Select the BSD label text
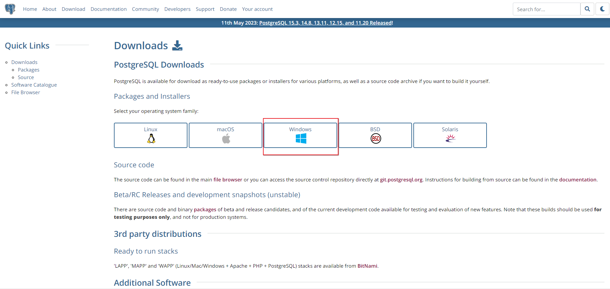Image resolution: width=610 pixels, height=289 pixels. [x=375, y=129]
